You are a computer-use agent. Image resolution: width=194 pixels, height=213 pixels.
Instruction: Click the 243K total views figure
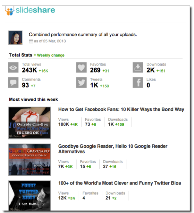(x=29, y=70)
